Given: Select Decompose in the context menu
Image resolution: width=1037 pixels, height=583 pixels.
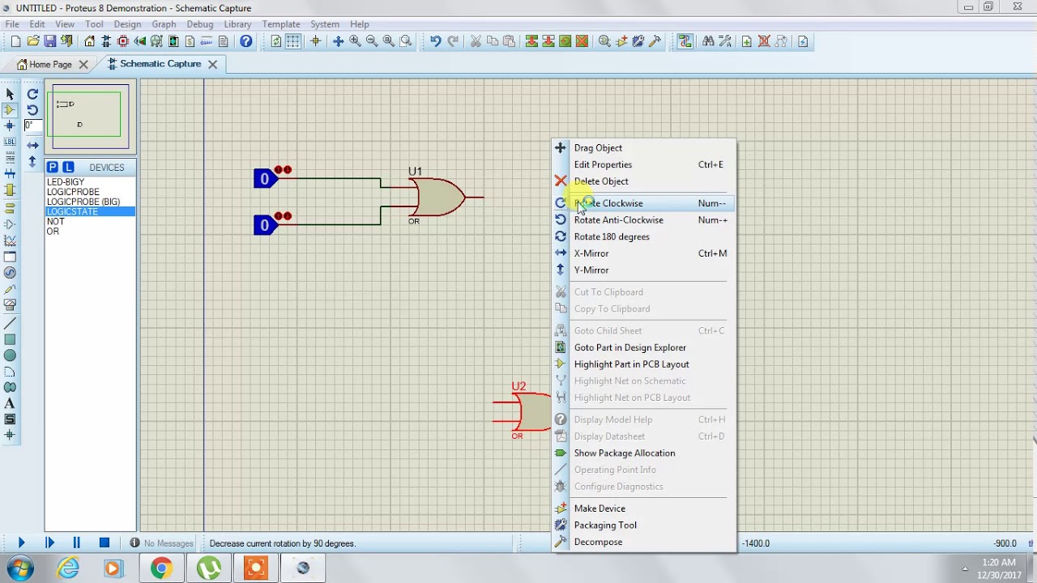Looking at the screenshot, I should (x=644, y=543).
